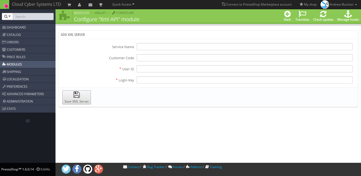The height and width of the screenshot is (176, 361).
Task: Click the User ID field
Action: (245, 69)
